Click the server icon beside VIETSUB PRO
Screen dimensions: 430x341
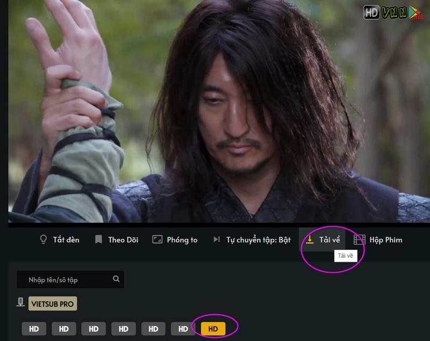tap(20, 302)
